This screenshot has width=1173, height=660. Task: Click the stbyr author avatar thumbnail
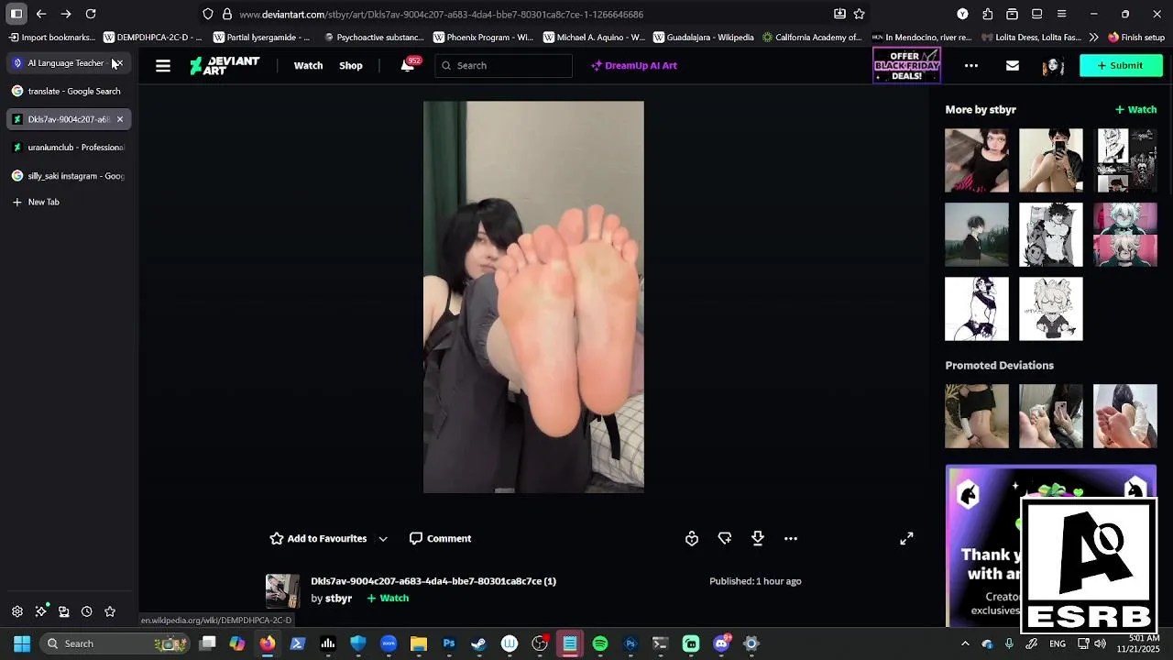coord(282,591)
